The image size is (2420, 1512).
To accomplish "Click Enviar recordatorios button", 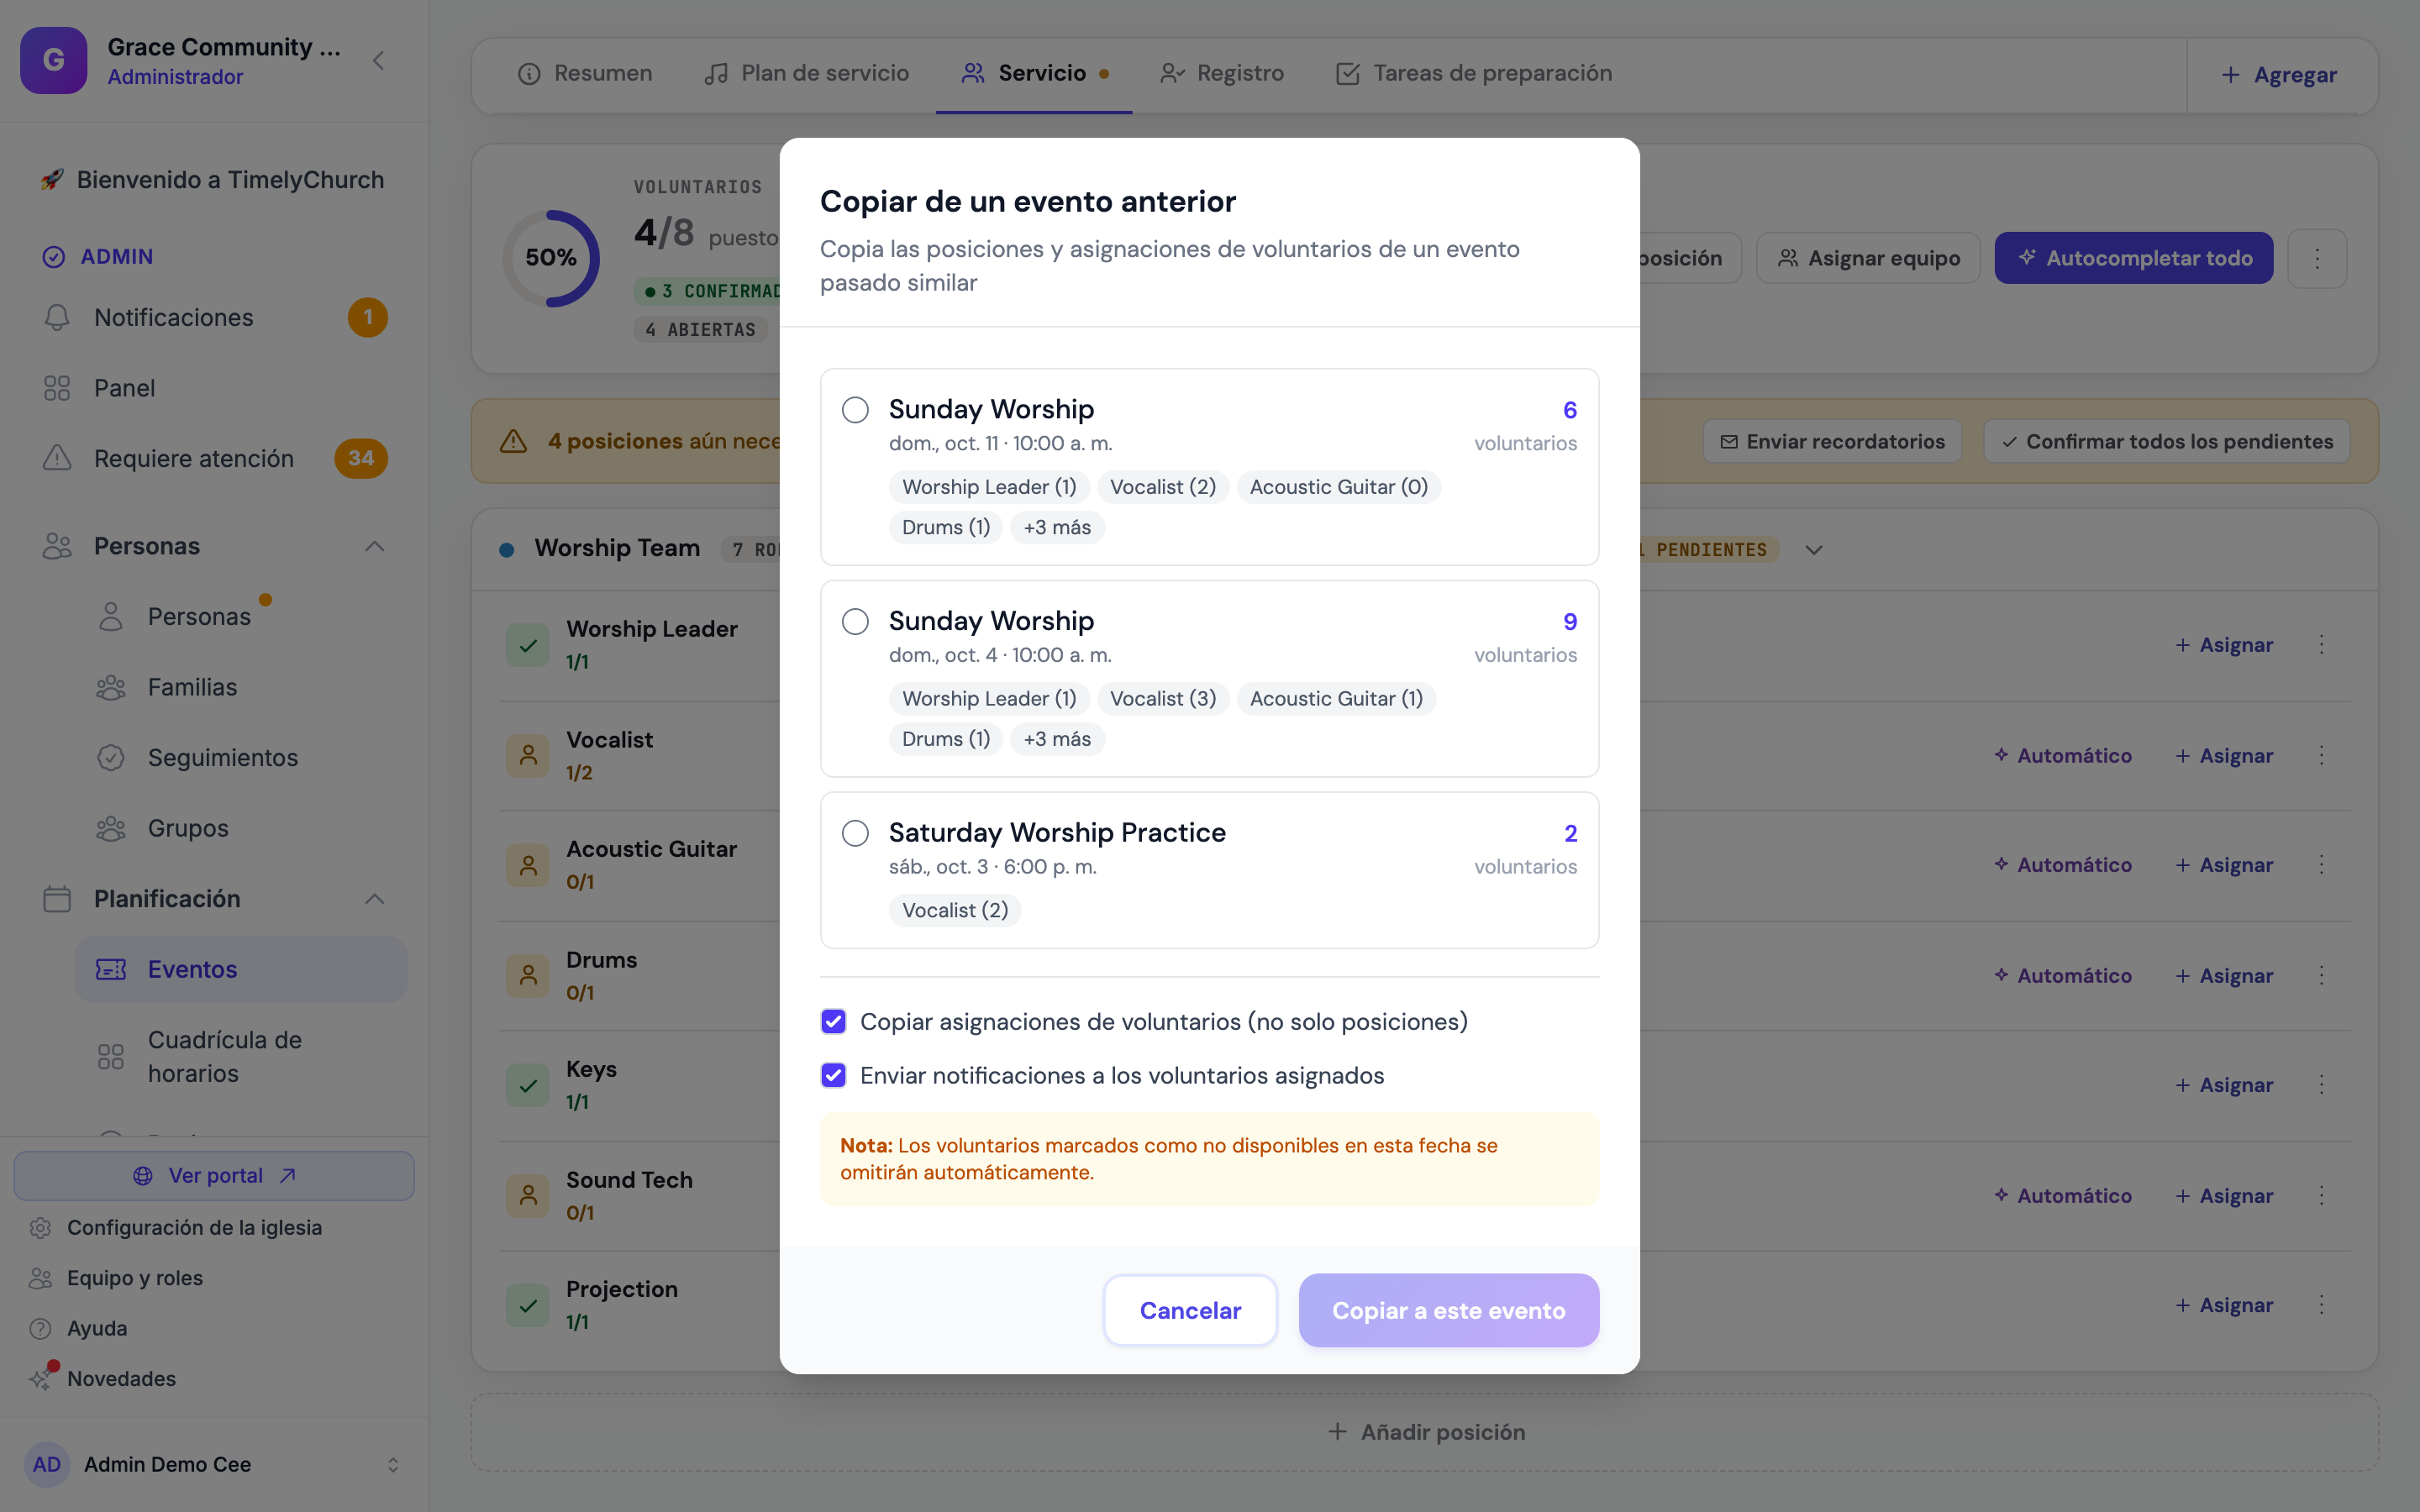I will pos(1832,441).
